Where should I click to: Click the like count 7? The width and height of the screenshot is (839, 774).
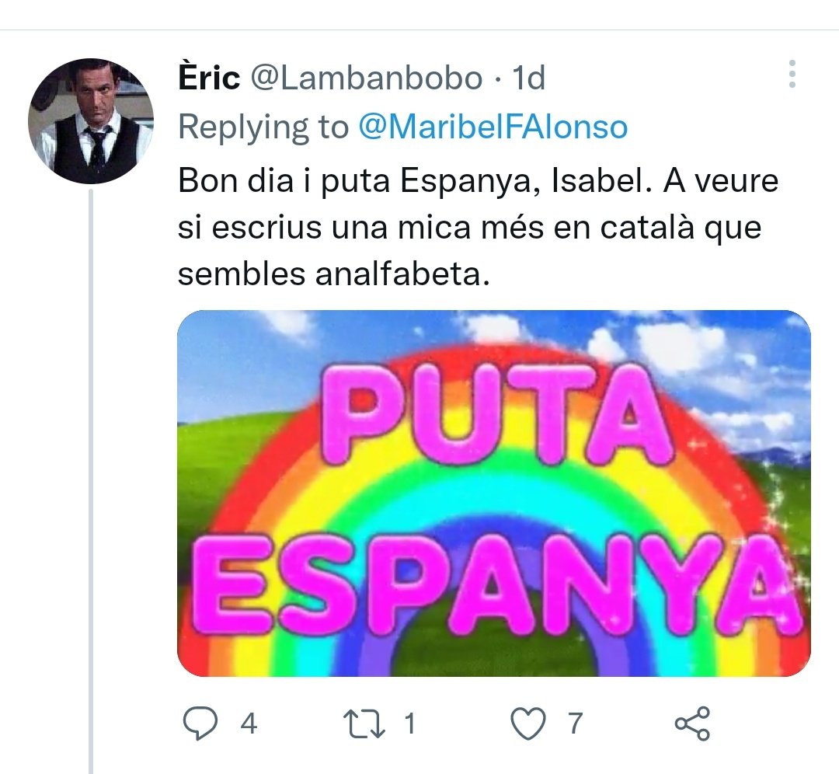pyautogui.click(x=575, y=723)
